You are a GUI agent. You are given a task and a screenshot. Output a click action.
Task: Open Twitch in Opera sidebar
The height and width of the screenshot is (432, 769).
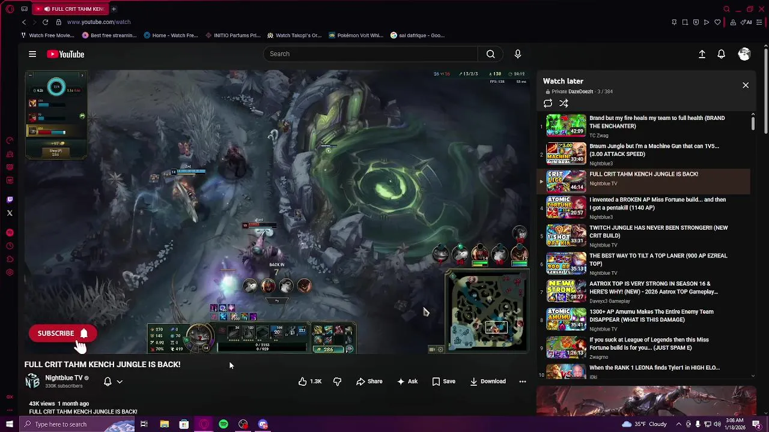[10, 200]
